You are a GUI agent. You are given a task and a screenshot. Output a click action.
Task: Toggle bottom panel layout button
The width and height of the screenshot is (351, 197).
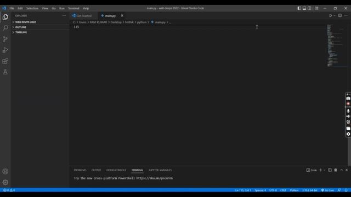[304, 8]
